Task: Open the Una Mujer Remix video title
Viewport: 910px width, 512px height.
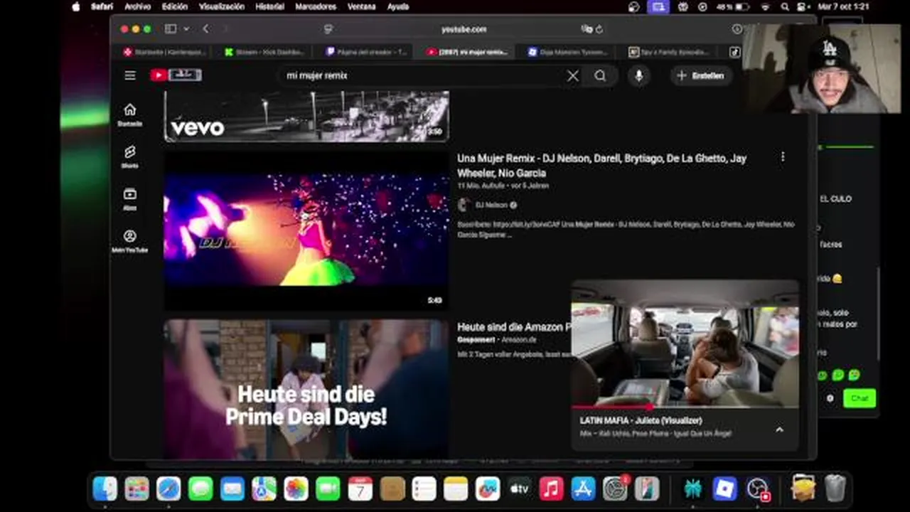Action: 601,165
